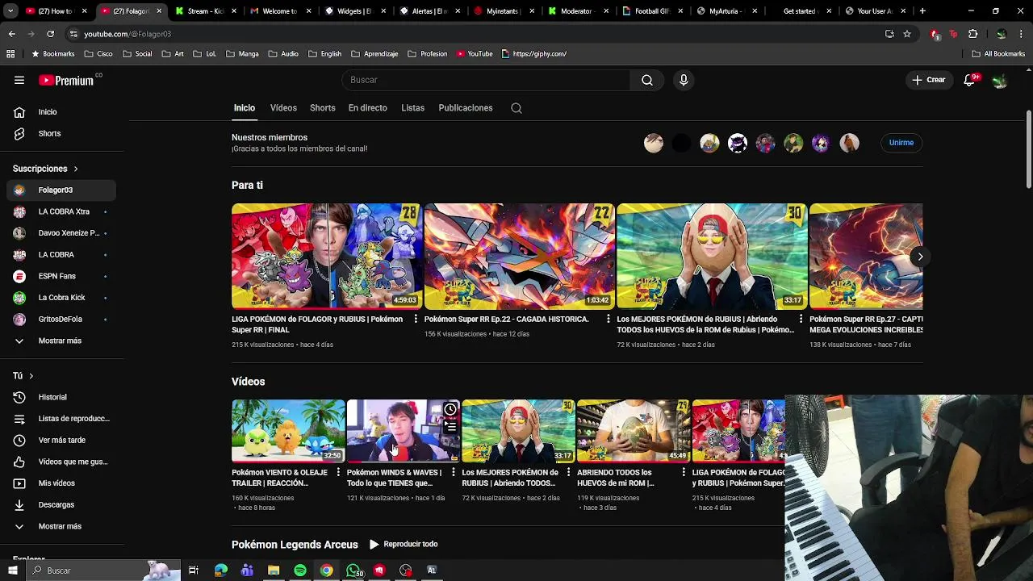1033x581 pixels.
Task: Expand Mostrar más below Descargas
Action: pos(60,526)
